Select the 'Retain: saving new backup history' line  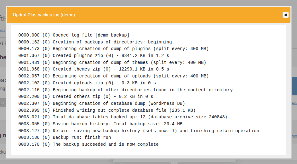pos(139,131)
